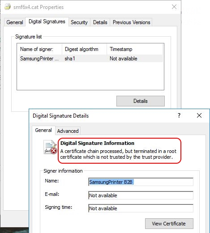Select the General tab in Digital Signature Details
The width and height of the screenshot is (210, 233).
43,130
